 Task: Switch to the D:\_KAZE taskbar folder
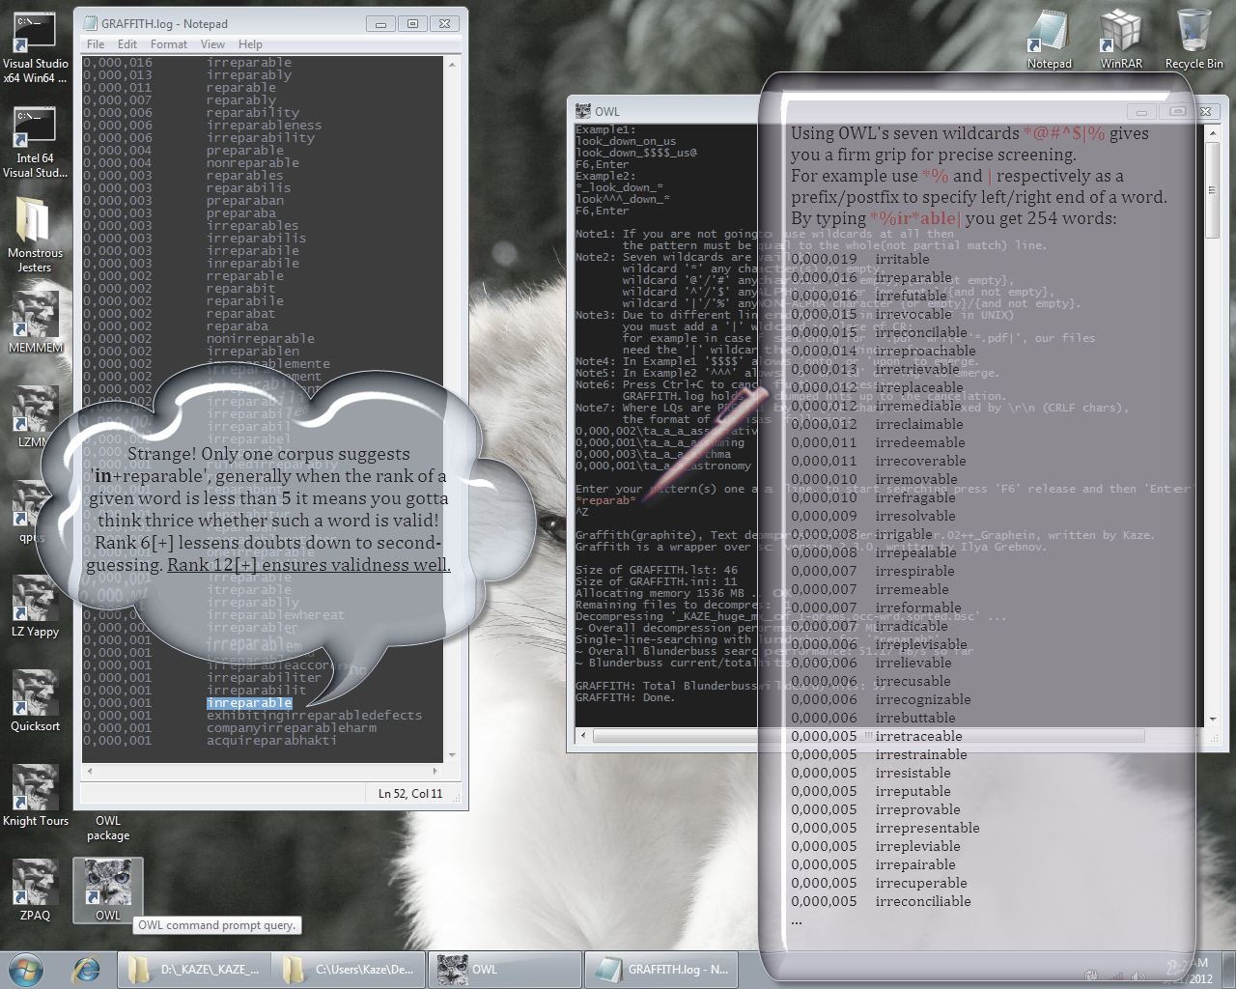[193, 969]
